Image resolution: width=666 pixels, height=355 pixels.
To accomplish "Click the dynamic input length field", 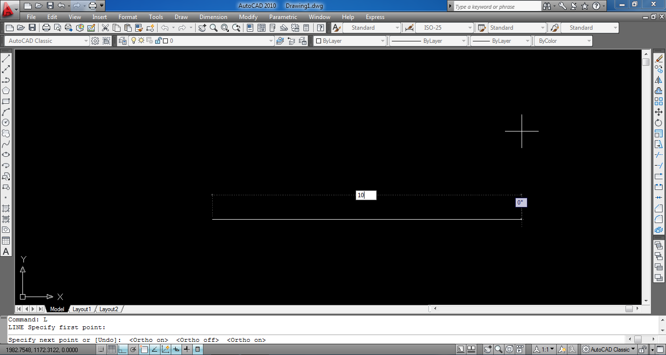I will [x=366, y=195].
